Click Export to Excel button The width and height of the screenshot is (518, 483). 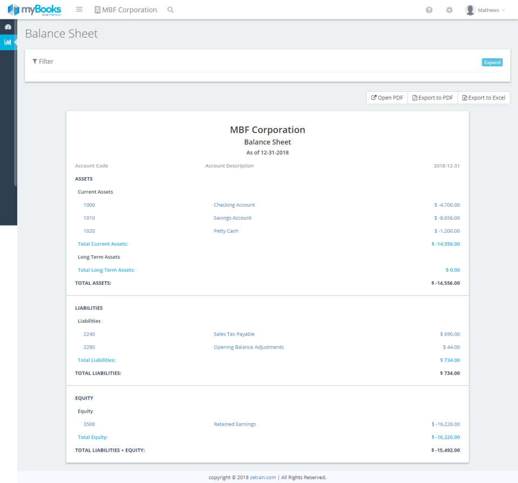(x=483, y=98)
